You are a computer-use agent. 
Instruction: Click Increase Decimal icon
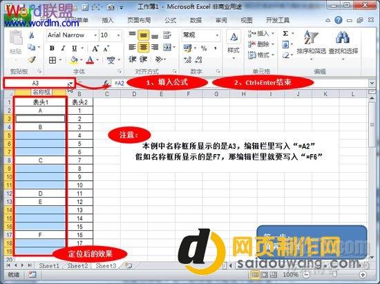click(187, 59)
